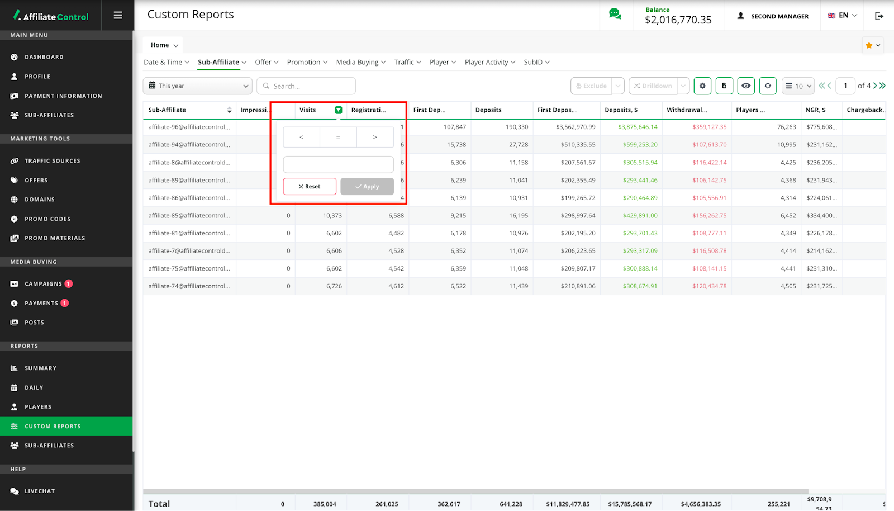The width and height of the screenshot is (894, 511).
Task: Choose the equals filter operator
Action: coord(338,137)
